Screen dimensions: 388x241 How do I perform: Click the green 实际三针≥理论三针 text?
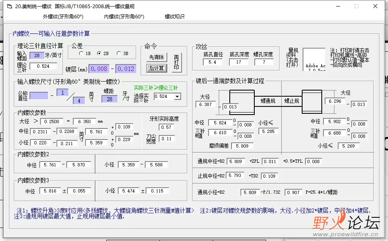(156, 88)
